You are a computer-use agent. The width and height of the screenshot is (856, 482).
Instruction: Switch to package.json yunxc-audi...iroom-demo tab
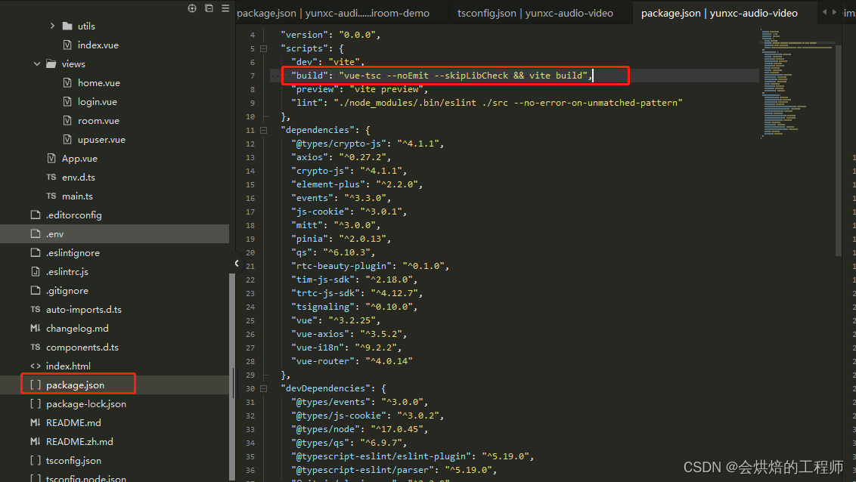(333, 13)
